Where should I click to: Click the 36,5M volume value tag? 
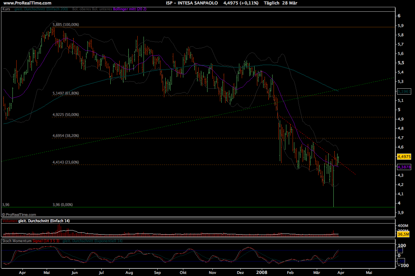(x=403, y=234)
